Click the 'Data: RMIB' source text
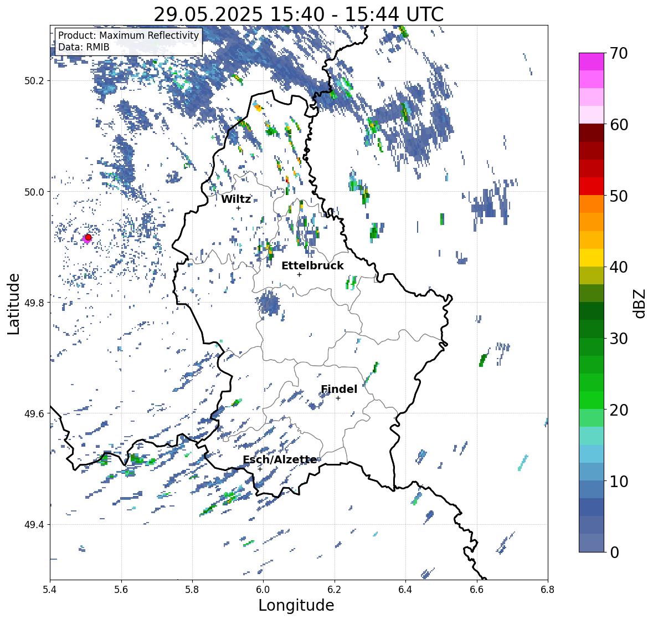The image size is (653, 619). [84, 47]
